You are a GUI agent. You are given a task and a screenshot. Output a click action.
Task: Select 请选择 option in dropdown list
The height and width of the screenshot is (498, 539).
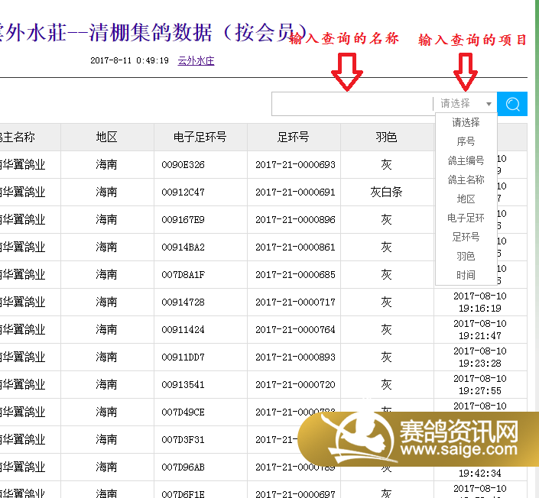coord(466,122)
